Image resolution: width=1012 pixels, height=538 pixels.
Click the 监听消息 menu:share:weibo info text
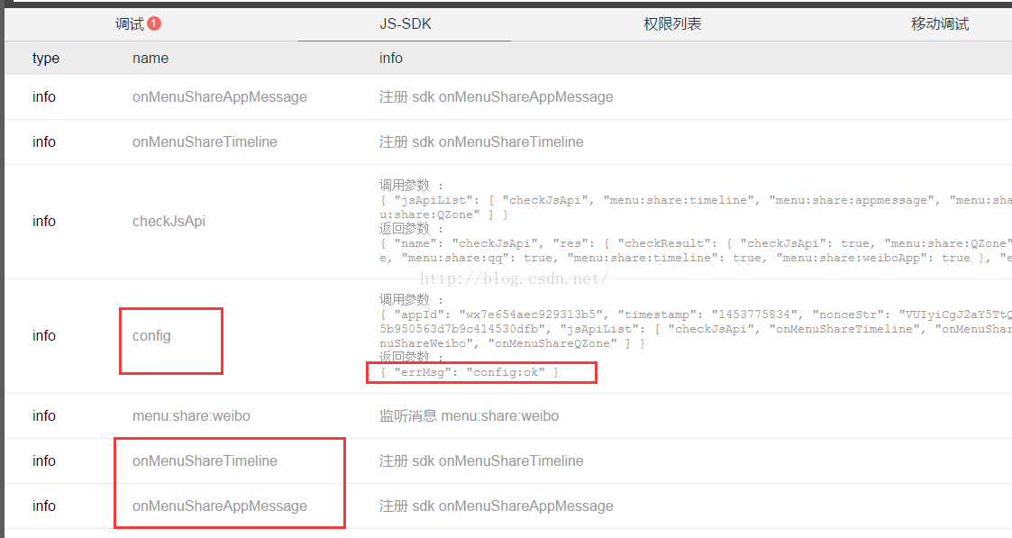click(x=469, y=415)
